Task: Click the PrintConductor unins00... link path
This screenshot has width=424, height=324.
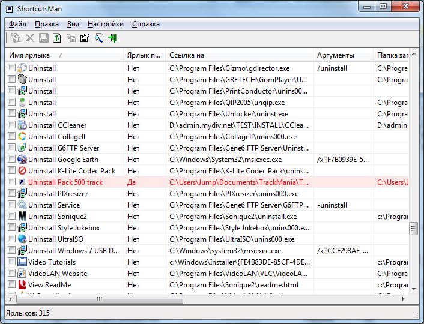Action: pos(238,91)
